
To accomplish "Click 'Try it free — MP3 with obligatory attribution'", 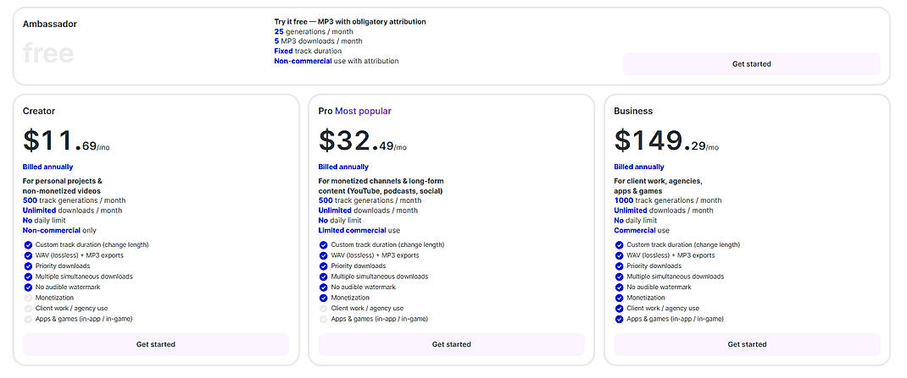I will pos(350,22).
